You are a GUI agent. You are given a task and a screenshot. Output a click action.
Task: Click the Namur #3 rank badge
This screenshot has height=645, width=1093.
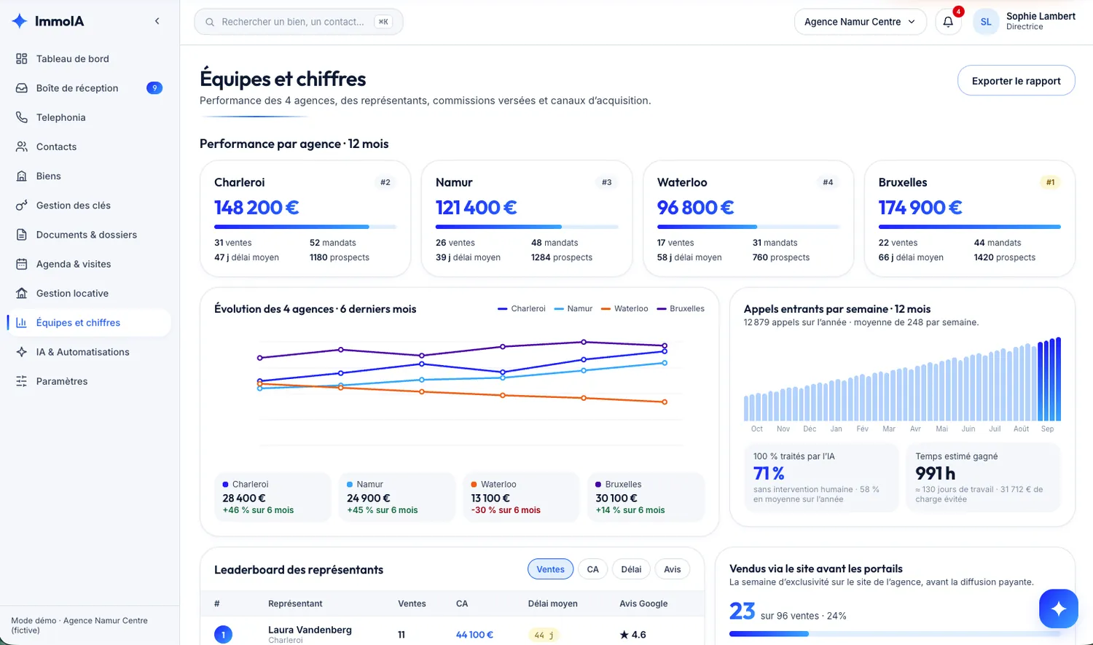point(607,182)
